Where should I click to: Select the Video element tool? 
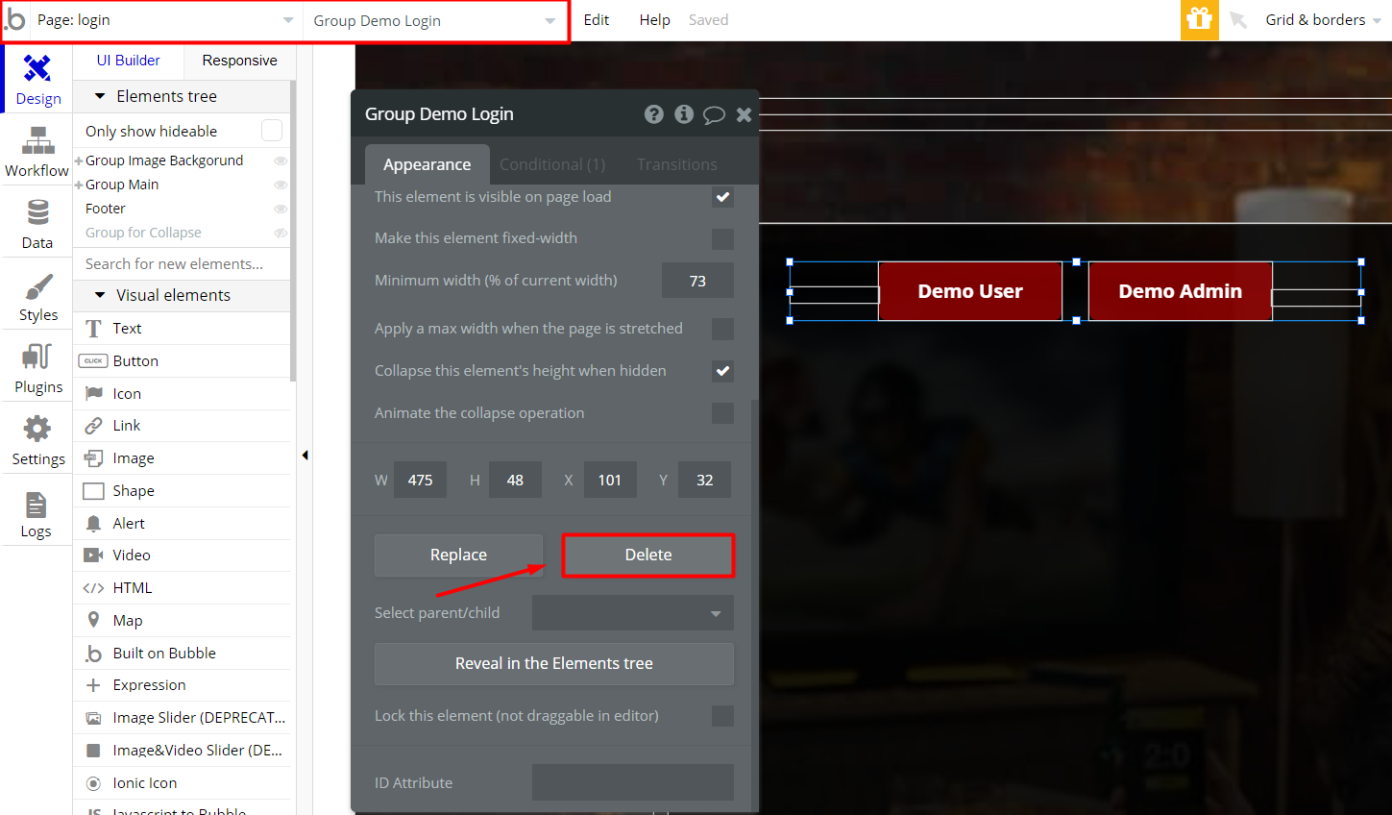point(183,556)
